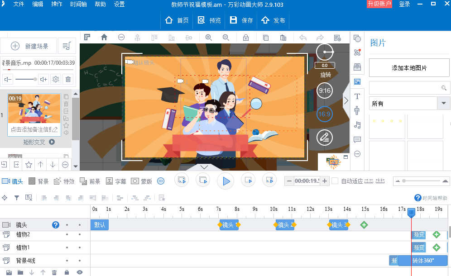Click the rotation dial control
451x276 pixels.
(325, 52)
